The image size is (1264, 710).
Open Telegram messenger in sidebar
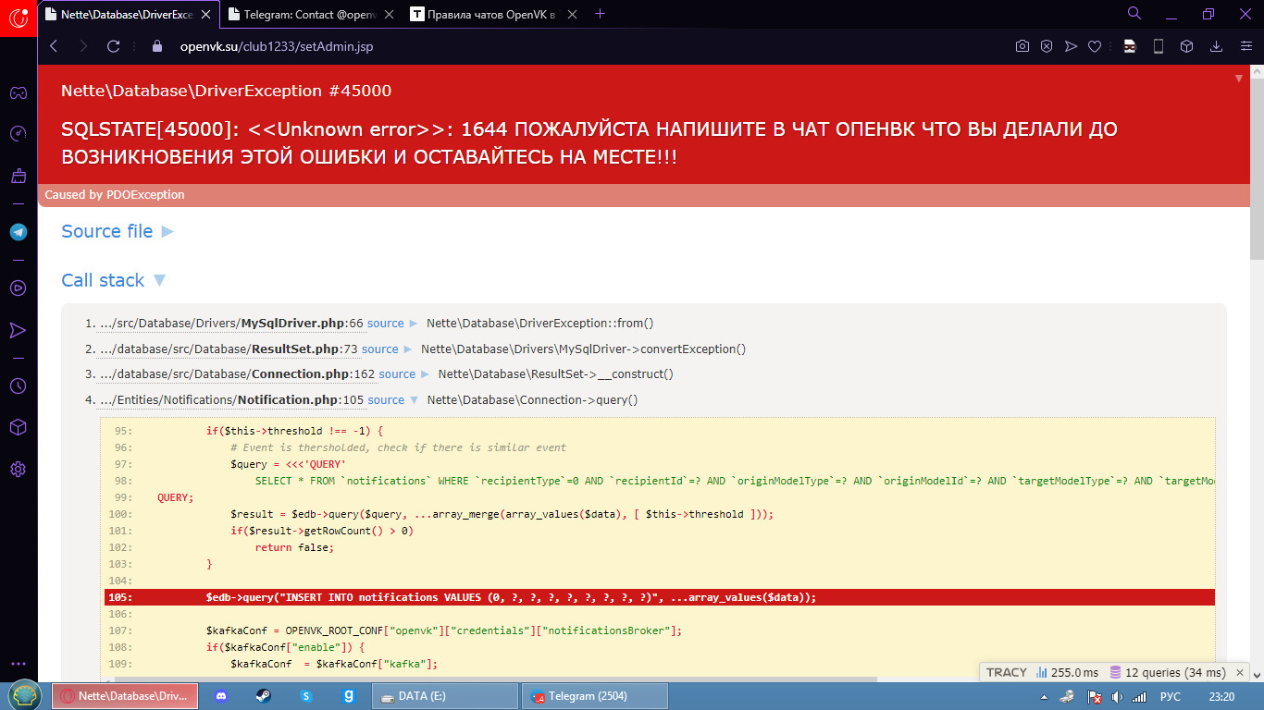(18, 232)
